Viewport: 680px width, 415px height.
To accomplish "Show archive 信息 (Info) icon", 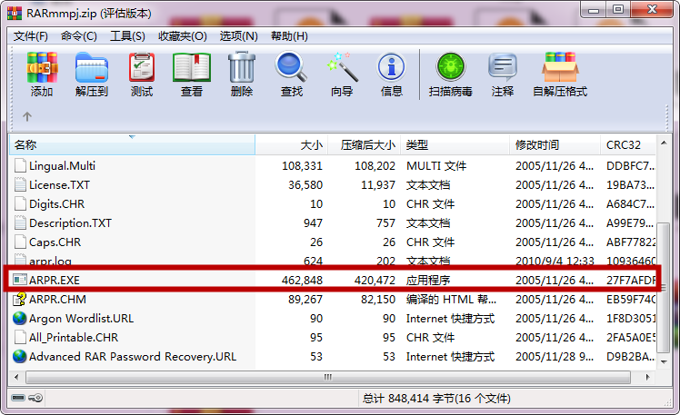I will [391, 67].
